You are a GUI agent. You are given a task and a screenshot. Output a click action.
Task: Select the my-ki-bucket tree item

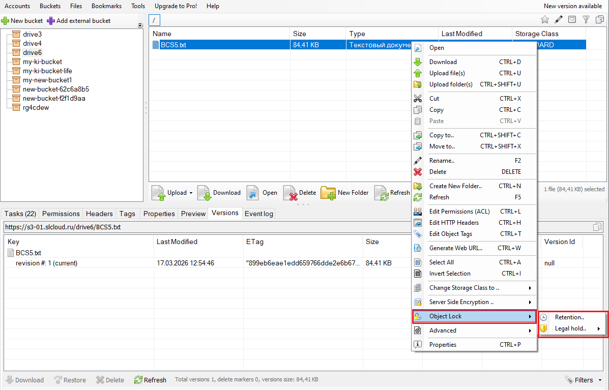42,62
